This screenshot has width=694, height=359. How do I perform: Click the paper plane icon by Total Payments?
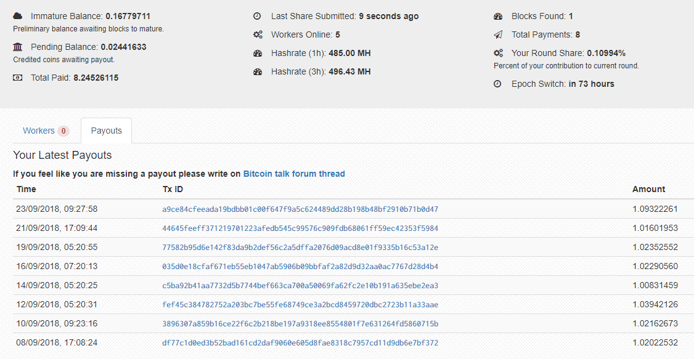(x=498, y=34)
